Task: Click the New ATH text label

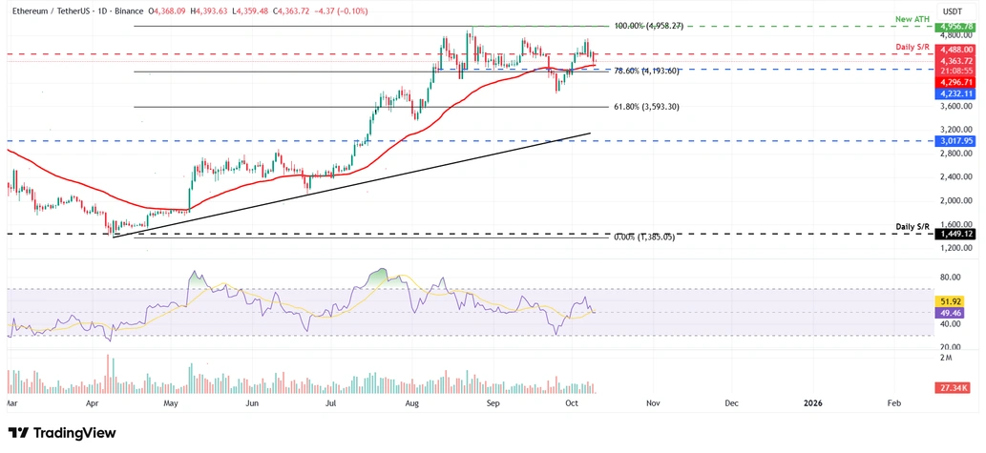Action: (x=914, y=20)
